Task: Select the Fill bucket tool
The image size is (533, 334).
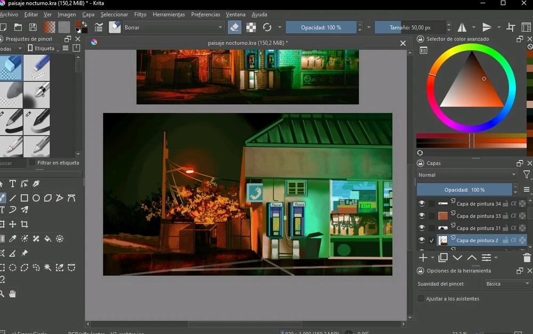Action: pyautogui.click(x=48, y=239)
